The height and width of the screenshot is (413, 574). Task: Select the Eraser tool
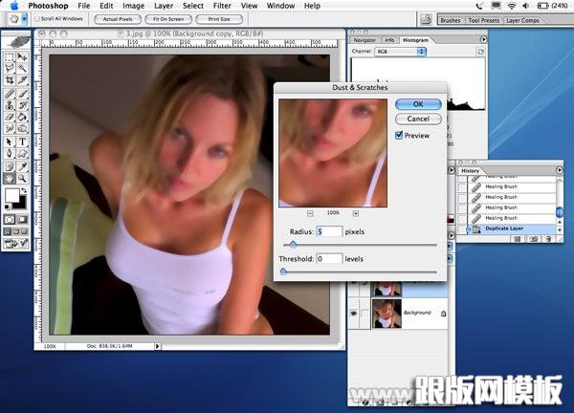(x=10, y=117)
